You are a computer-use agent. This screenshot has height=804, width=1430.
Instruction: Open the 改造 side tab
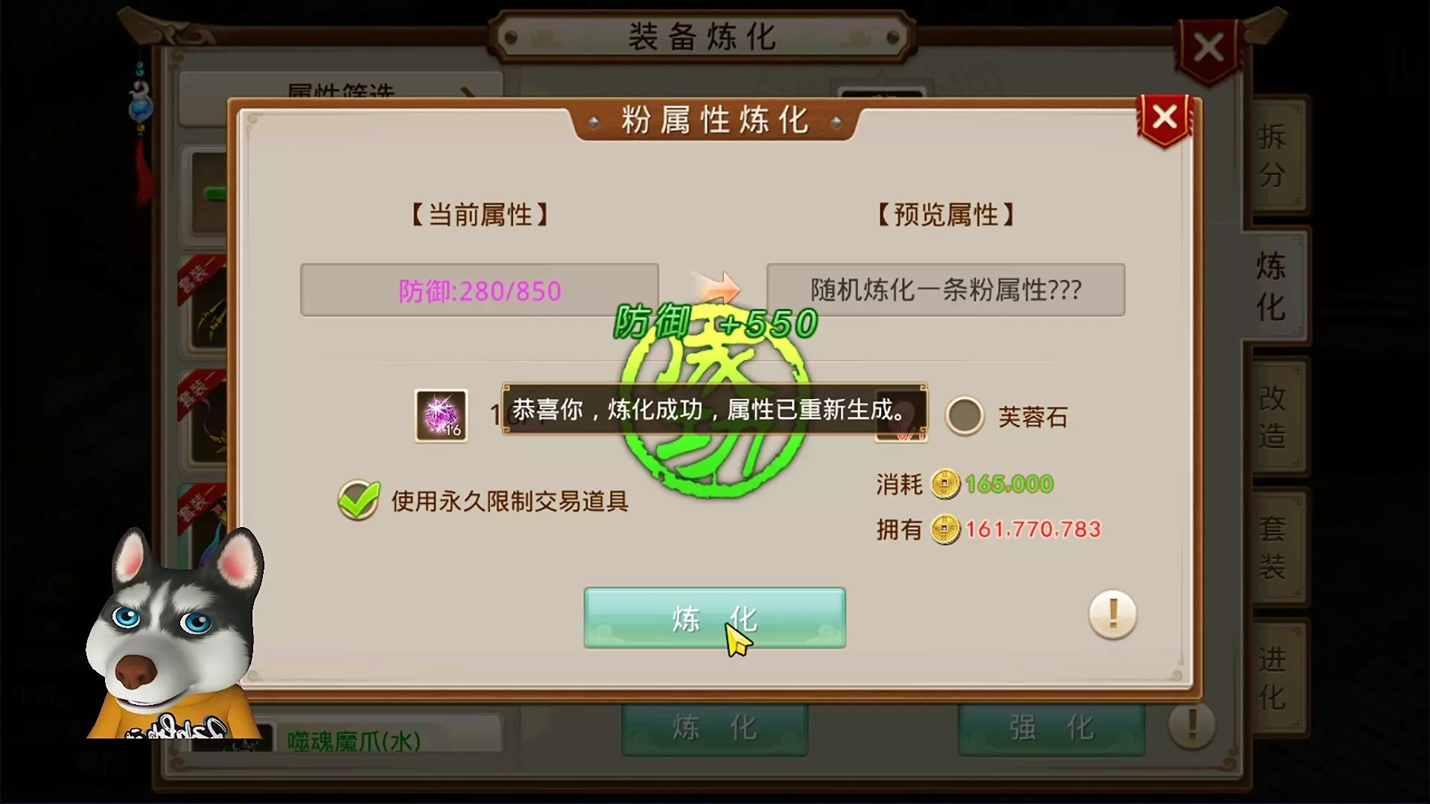pos(1273,416)
